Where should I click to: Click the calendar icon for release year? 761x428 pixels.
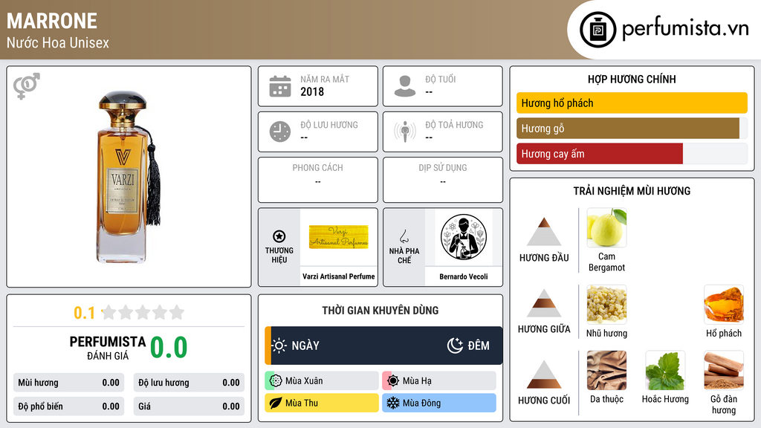coord(280,86)
